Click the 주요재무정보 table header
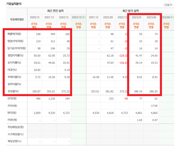Image resolution: width=177 pixels, height=146 pixels. [x=17, y=20]
